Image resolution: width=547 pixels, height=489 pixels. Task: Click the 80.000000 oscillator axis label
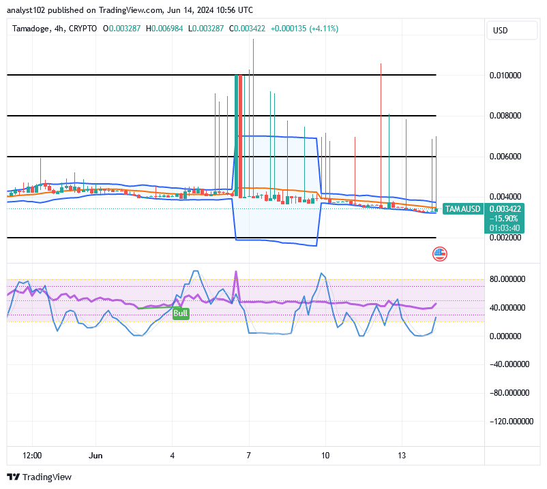[x=507, y=279]
